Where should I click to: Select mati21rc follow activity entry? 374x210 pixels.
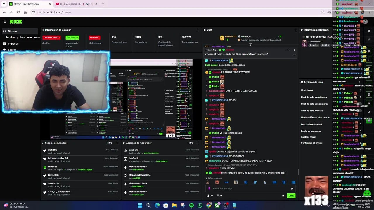tap(81, 151)
